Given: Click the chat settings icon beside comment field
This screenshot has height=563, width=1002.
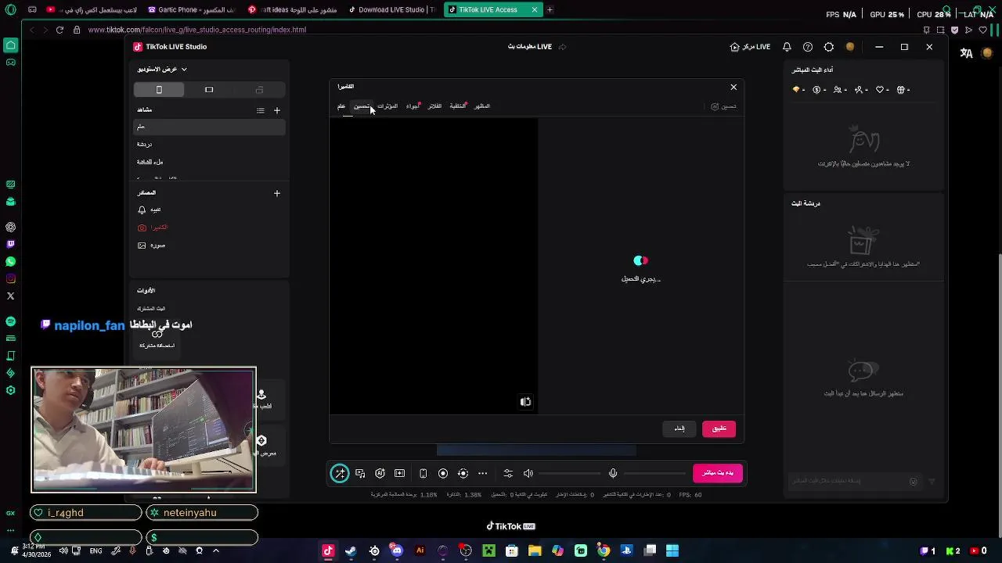Looking at the screenshot, I should 914,482.
